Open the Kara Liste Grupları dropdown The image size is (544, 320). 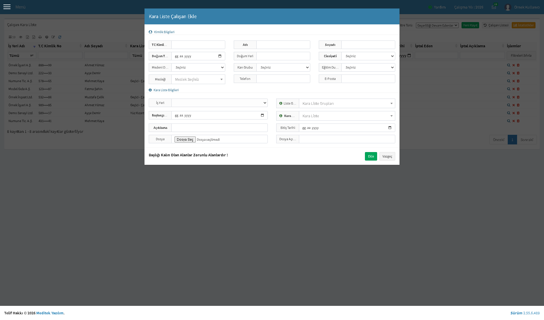pyautogui.click(x=347, y=103)
